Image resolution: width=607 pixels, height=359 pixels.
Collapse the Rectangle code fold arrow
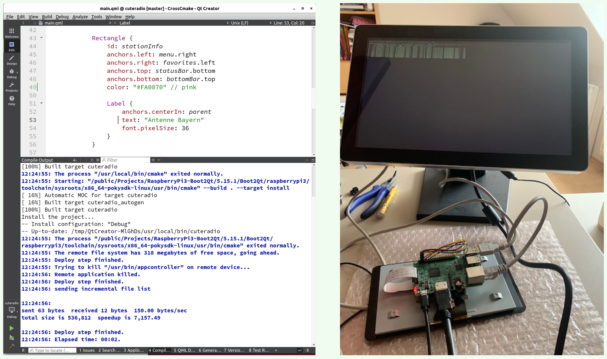(x=41, y=38)
